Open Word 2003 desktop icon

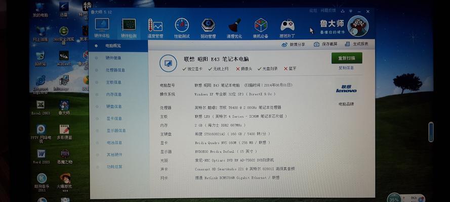pos(41,157)
